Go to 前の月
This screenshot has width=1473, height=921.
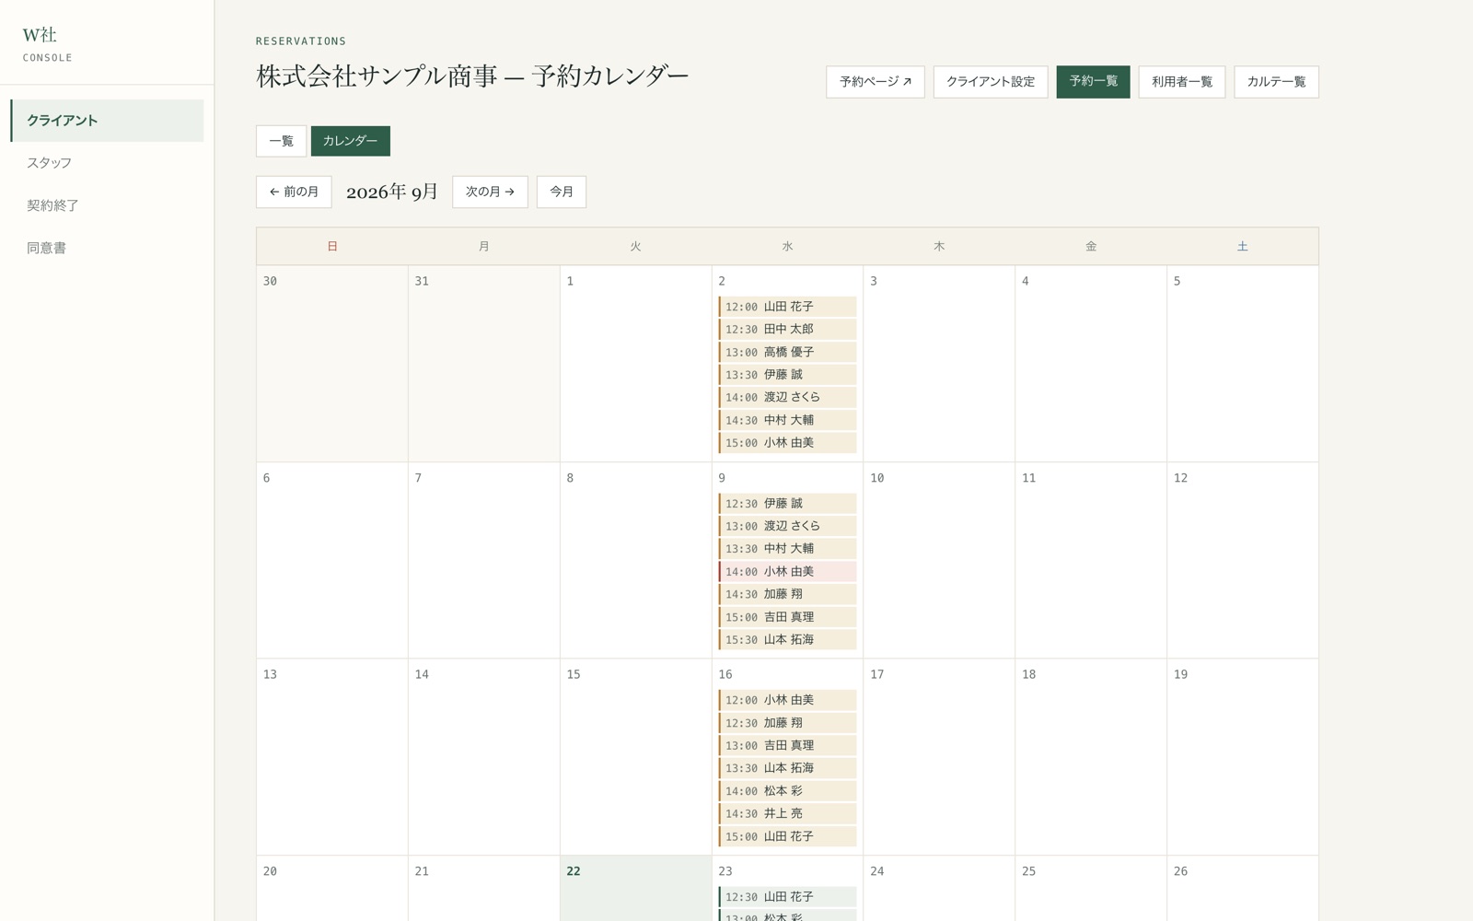tap(294, 192)
